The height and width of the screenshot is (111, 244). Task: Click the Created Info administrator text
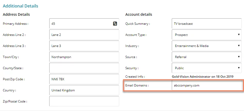(203, 77)
